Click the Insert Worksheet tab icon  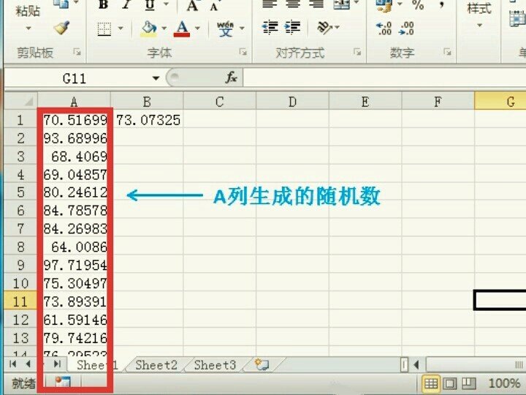pos(262,364)
